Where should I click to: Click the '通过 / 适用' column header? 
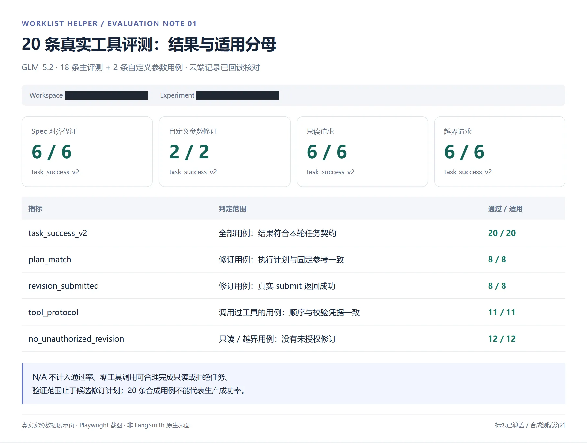(505, 209)
